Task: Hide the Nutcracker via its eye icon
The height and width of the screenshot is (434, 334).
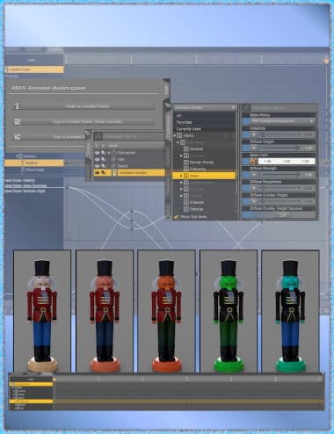Action: click(x=97, y=153)
